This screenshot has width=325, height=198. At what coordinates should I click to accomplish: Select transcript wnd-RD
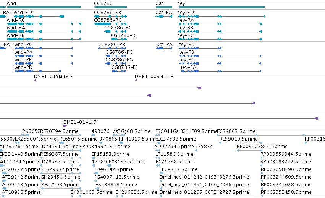coord(23,13)
